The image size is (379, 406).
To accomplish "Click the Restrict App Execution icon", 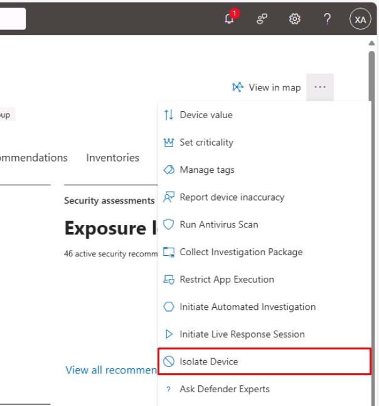I will click(168, 280).
